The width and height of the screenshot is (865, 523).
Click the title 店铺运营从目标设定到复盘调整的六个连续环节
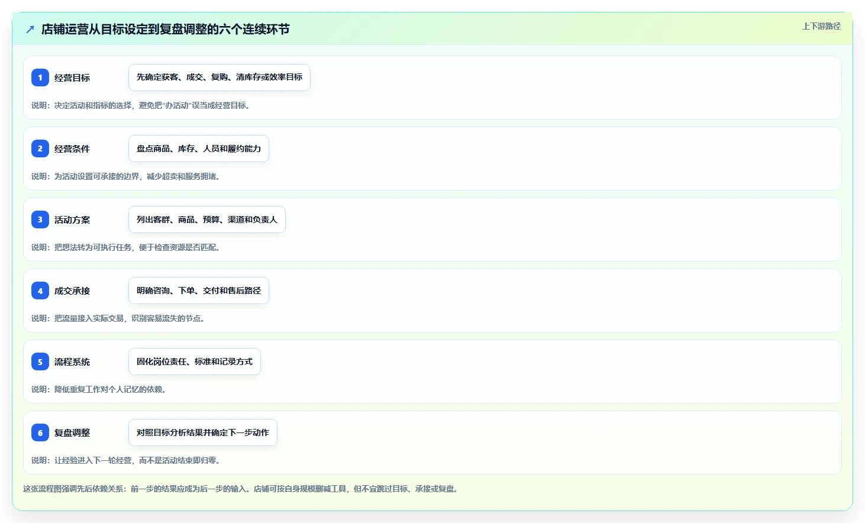click(x=165, y=29)
